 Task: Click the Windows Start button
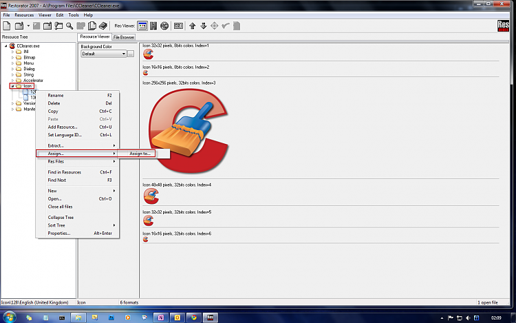[9, 317]
